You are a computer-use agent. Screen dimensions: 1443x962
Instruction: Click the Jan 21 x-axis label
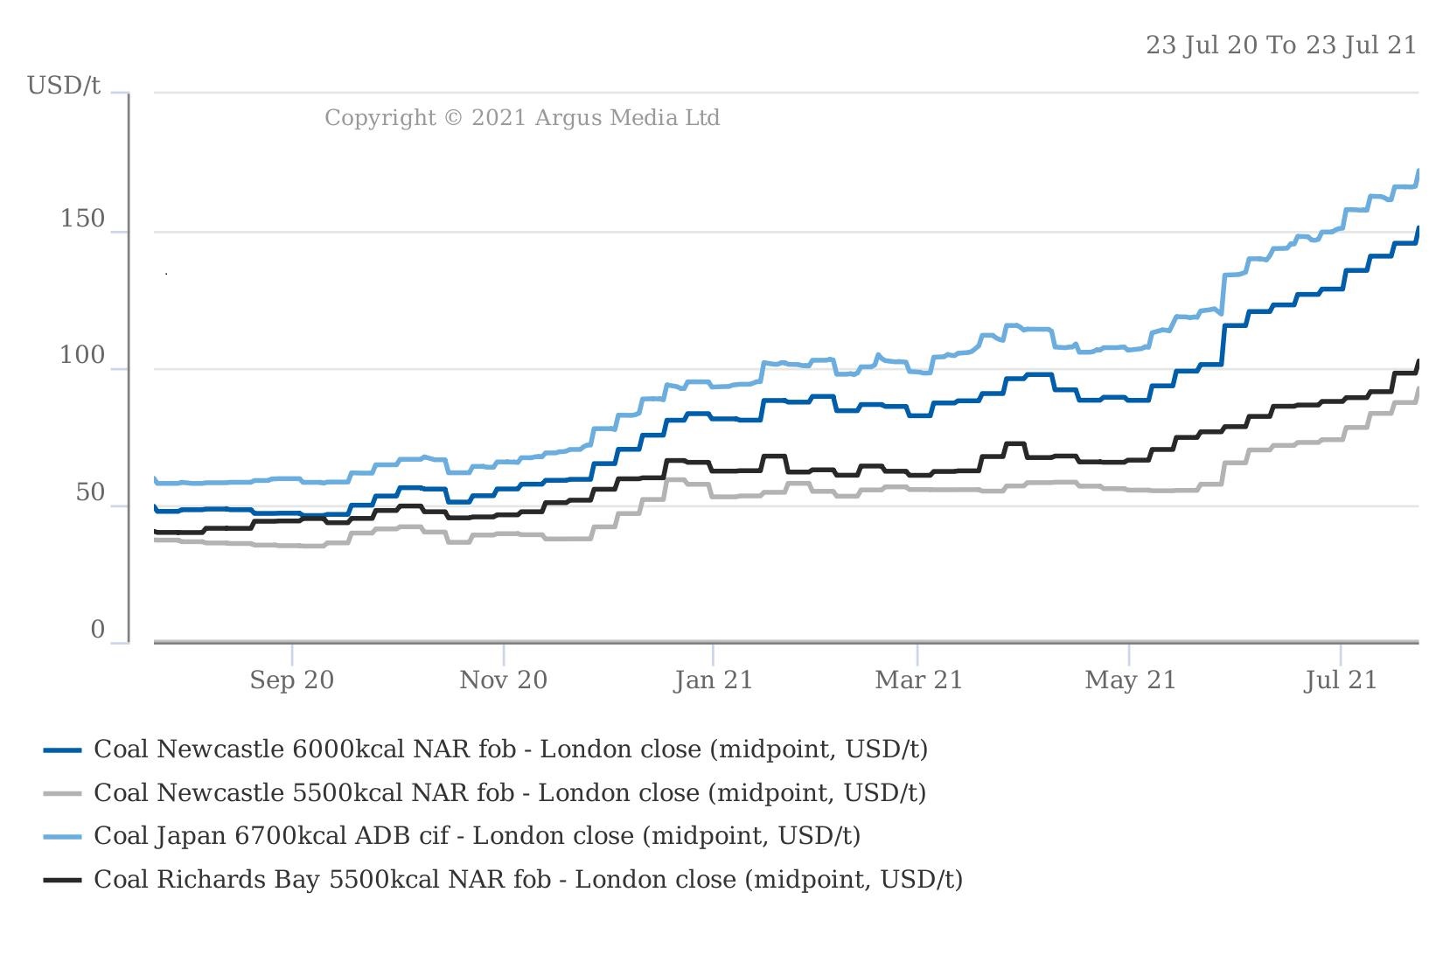click(x=713, y=680)
